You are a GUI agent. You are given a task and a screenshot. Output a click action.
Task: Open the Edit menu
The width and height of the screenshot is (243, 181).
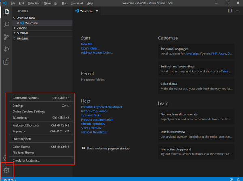(21, 3)
